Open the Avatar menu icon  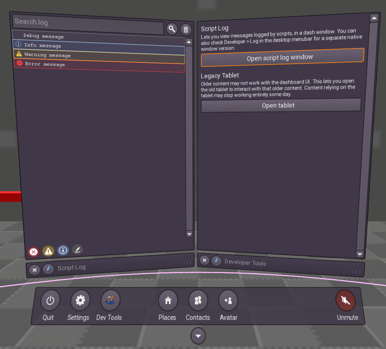[x=228, y=300]
